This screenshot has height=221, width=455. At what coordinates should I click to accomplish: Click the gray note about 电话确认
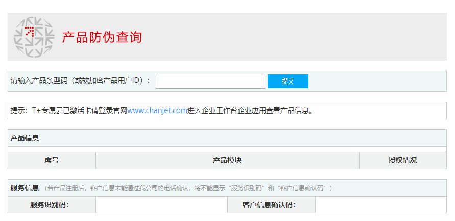pos(188,188)
